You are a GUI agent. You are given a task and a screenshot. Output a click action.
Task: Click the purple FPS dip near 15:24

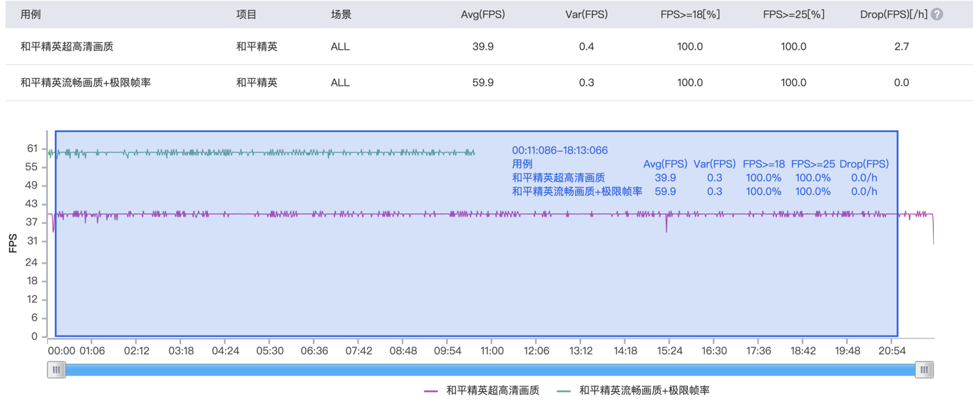coord(666,228)
